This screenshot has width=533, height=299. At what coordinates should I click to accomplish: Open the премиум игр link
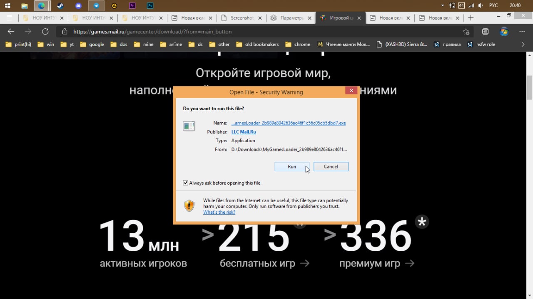(376, 263)
